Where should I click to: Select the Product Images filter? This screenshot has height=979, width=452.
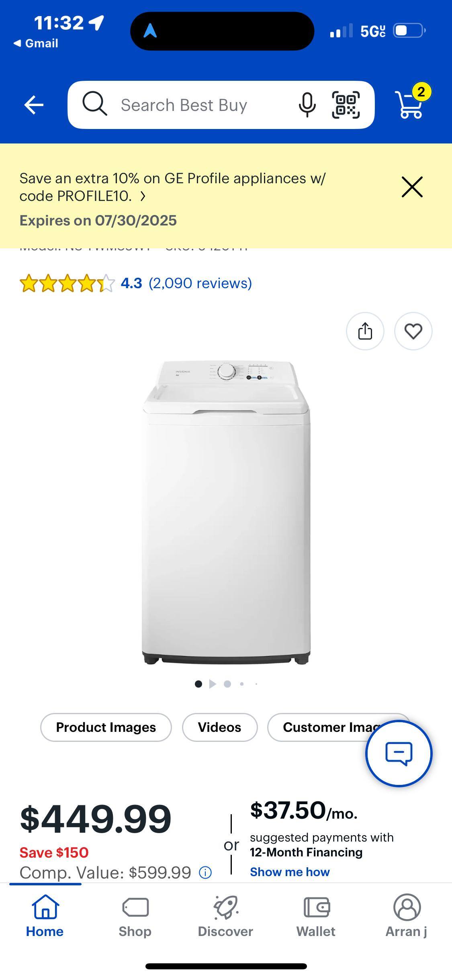[x=106, y=727]
